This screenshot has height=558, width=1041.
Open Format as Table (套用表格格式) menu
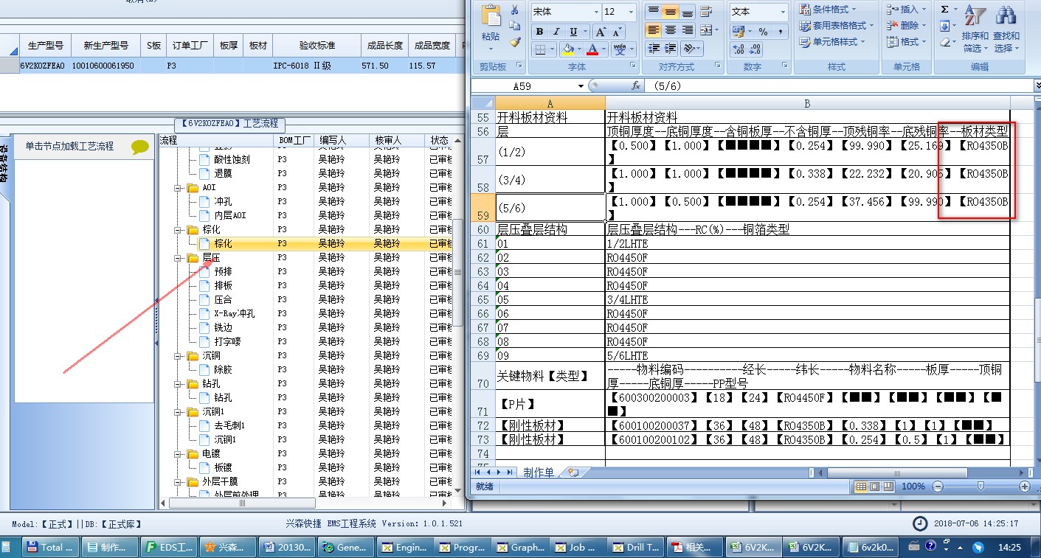click(x=837, y=26)
